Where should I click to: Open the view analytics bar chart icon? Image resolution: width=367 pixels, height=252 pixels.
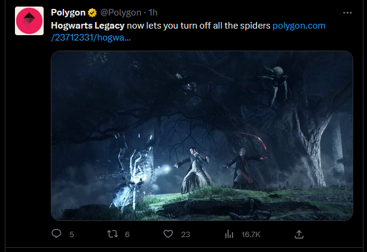pyautogui.click(x=228, y=235)
